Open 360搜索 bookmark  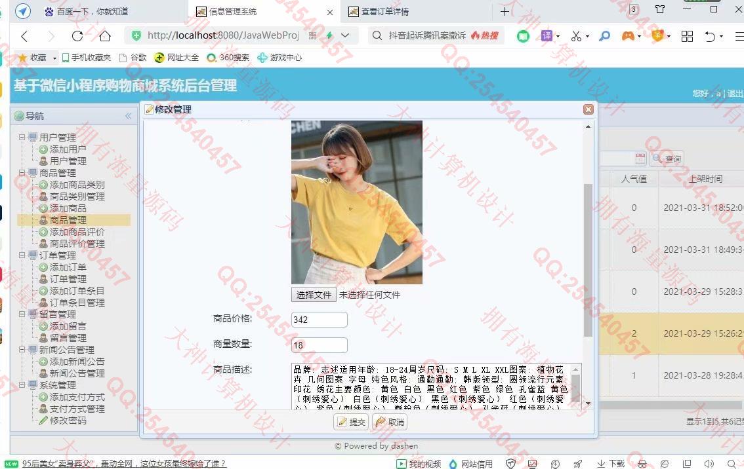pyautogui.click(x=228, y=58)
